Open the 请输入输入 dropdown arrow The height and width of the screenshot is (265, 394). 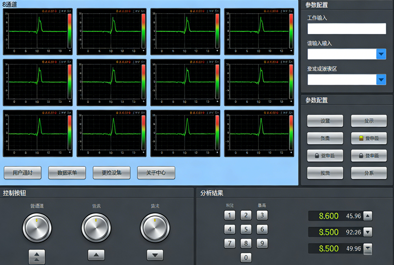click(381, 54)
